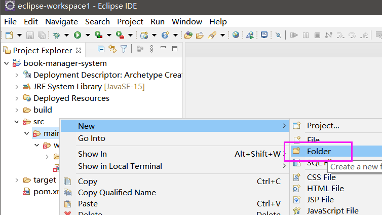Open the Search flashlight dropdown arrow
This screenshot has width=382, height=215.
(222, 35)
